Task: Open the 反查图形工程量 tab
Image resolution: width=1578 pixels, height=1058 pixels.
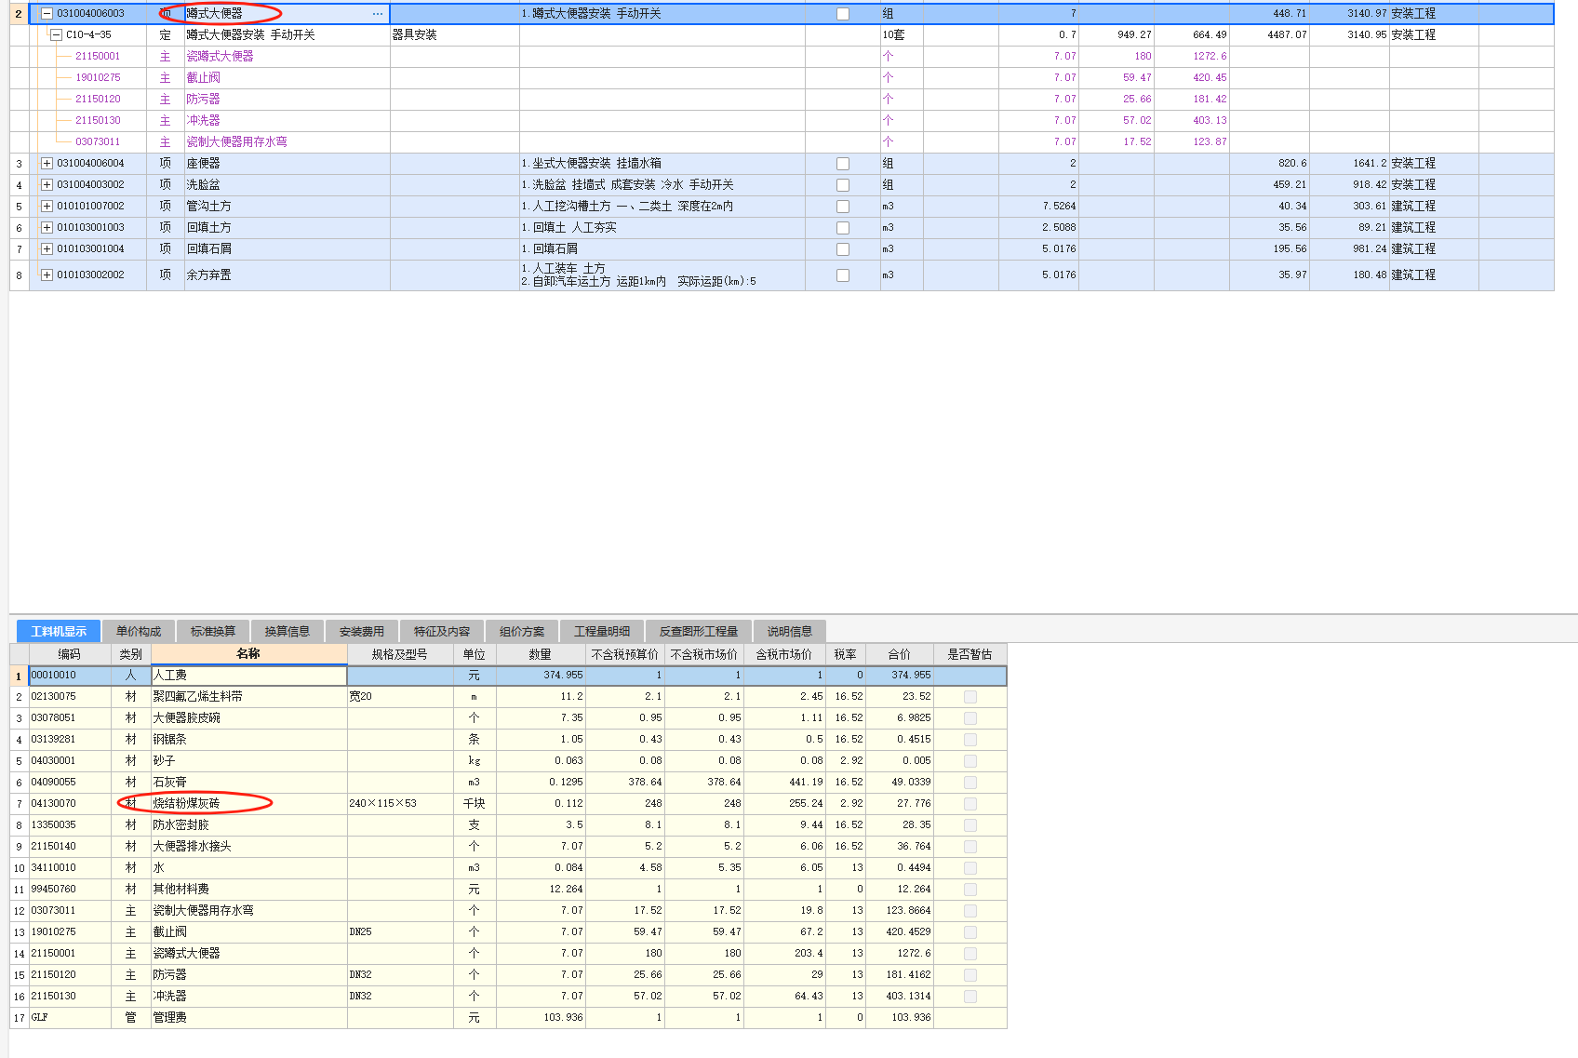Action: click(x=699, y=631)
